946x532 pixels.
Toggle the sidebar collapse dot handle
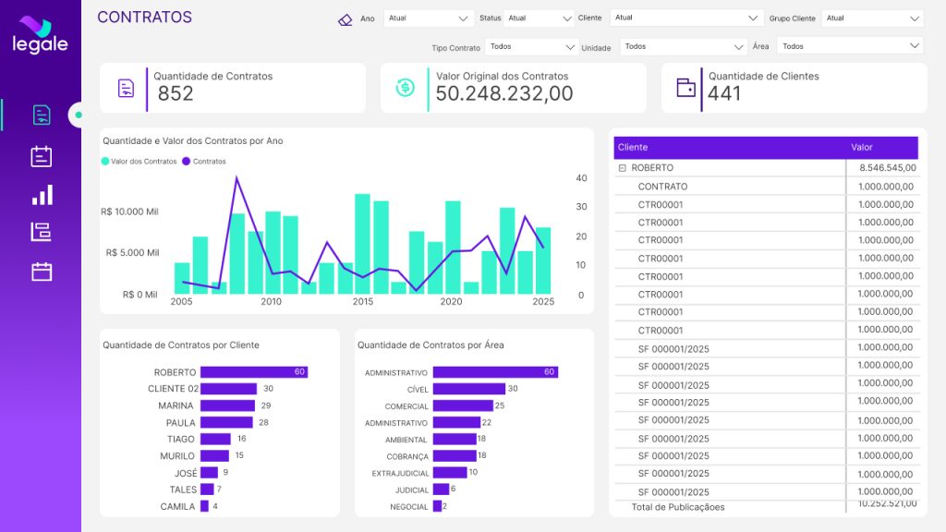(x=79, y=115)
